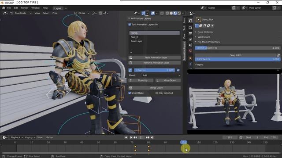Open the Blender logo application menu
The image size is (282, 158).
[4, 8]
